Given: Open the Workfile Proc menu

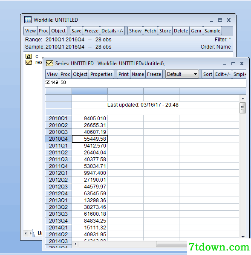Looking at the screenshot, I should coord(43,31).
